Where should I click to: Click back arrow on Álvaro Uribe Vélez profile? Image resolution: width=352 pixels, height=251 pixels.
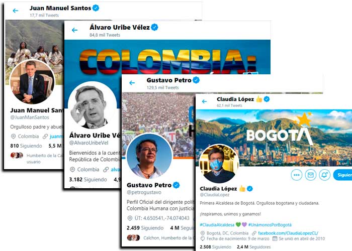(x=74, y=30)
